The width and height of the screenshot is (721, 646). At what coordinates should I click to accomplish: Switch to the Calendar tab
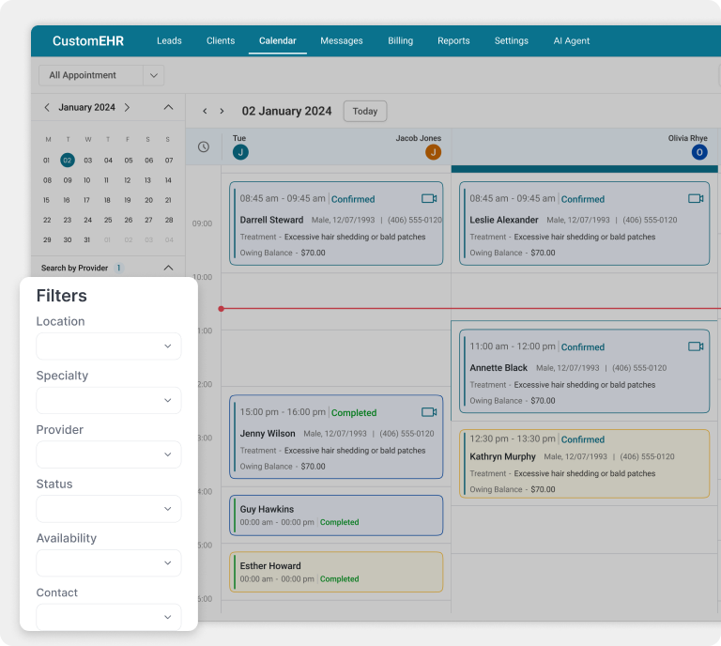point(278,41)
